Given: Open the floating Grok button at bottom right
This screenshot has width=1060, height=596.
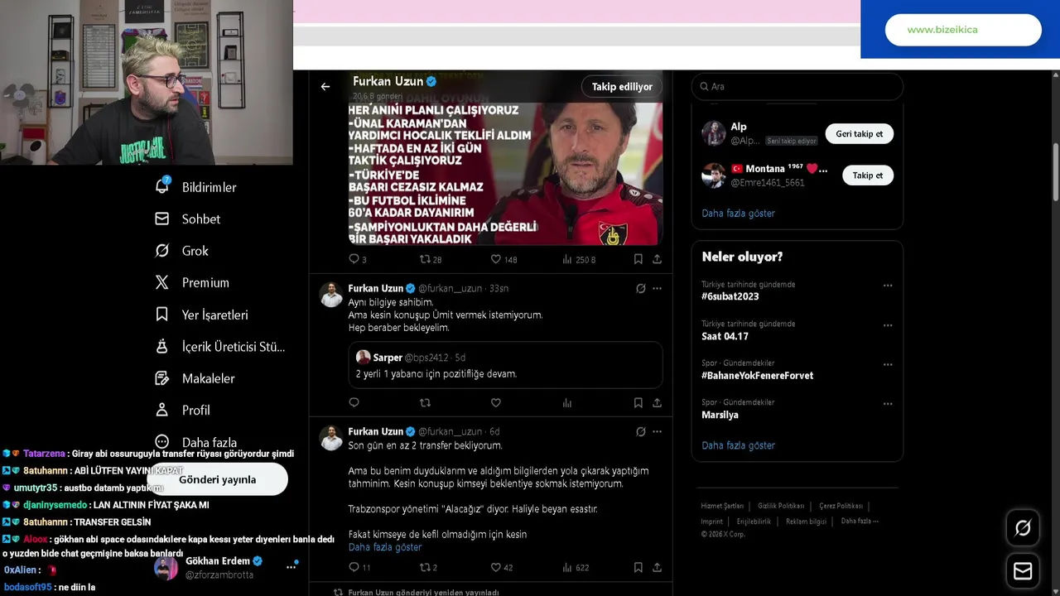Looking at the screenshot, I should (1023, 528).
